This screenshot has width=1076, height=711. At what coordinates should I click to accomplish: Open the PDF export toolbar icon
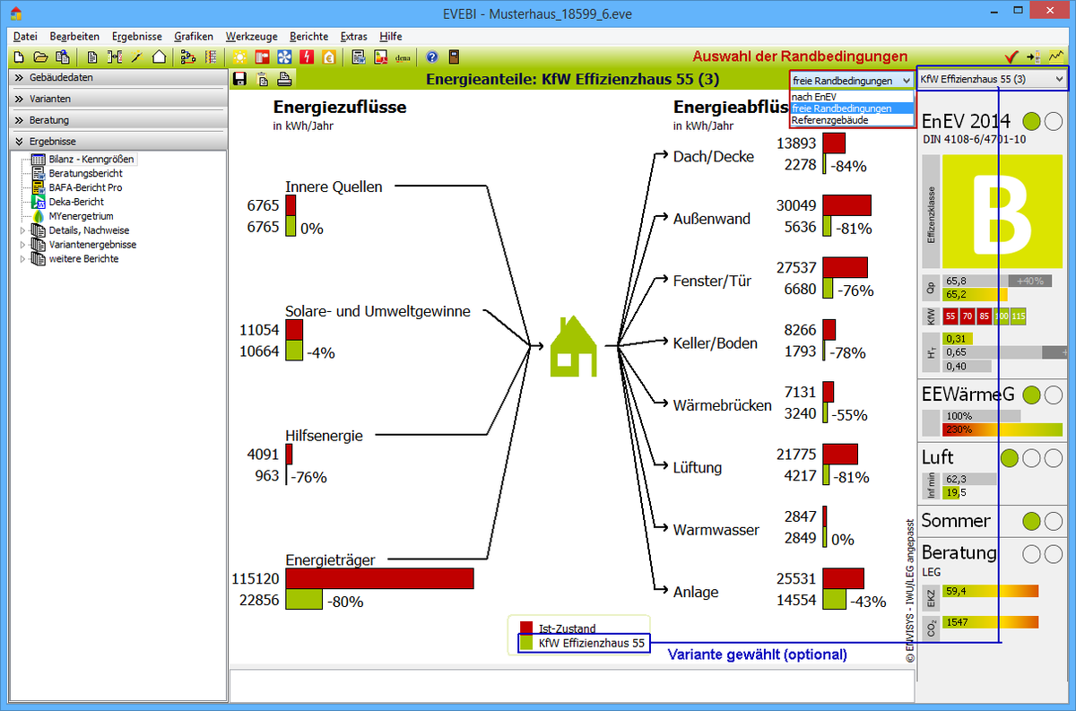[380, 56]
